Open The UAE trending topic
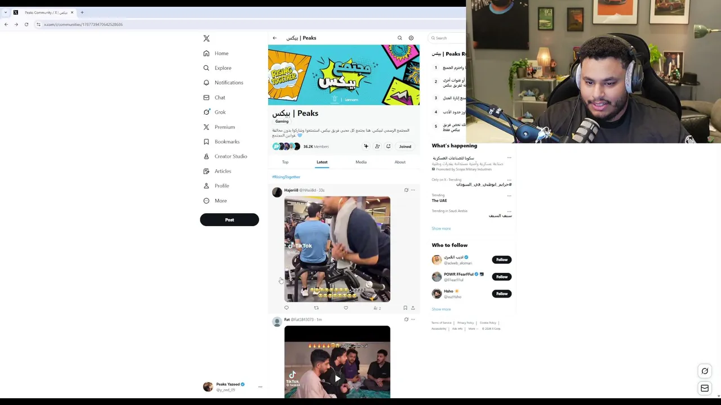 tap(439, 201)
